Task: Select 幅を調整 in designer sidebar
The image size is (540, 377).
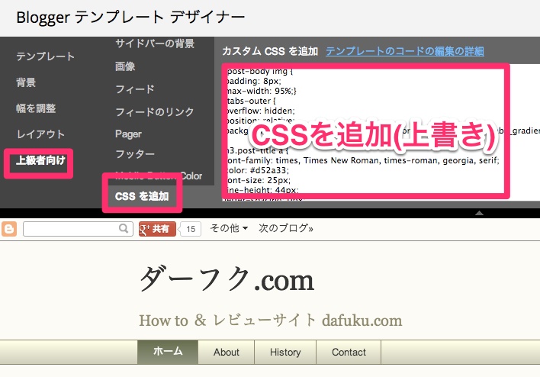Action: click(36, 108)
